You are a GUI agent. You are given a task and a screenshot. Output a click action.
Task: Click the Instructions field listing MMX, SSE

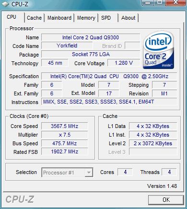click(x=109, y=102)
